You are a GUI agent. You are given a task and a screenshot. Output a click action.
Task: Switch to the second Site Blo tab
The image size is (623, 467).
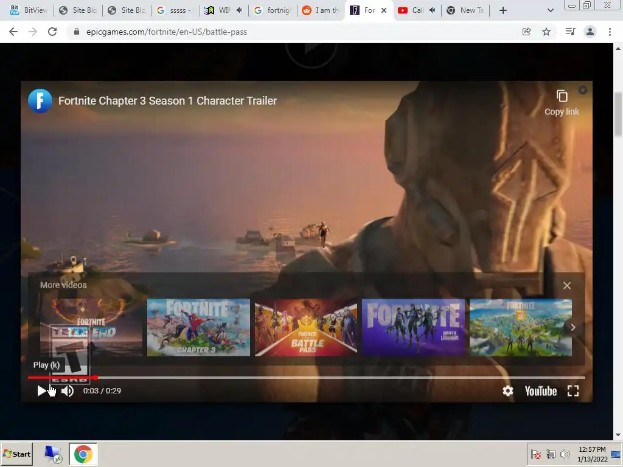[x=127, y=10]
